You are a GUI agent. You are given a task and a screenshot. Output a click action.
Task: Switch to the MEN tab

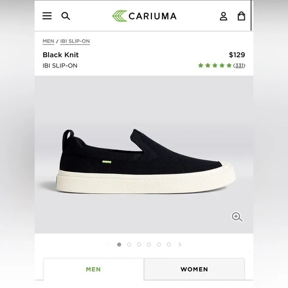coord(94,269)
